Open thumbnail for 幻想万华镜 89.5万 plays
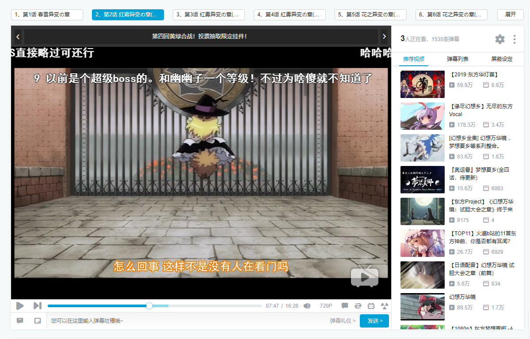This screenshot has width=530, height=339. pos(423,307)
